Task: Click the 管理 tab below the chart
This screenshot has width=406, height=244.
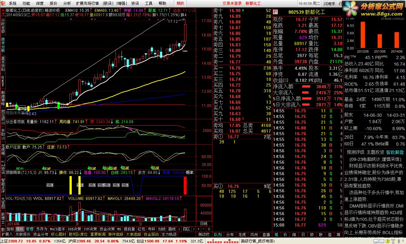Action: tap(30, 229)
